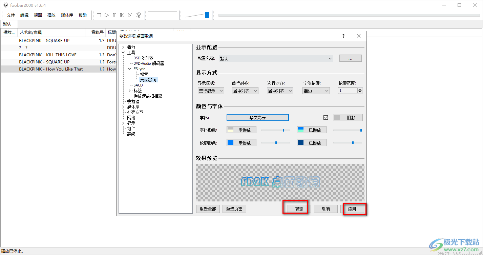483x255 pixels.
Task: Click the volume slider in main toolbar
Action: pyautogui.click(x=197, y=15)
